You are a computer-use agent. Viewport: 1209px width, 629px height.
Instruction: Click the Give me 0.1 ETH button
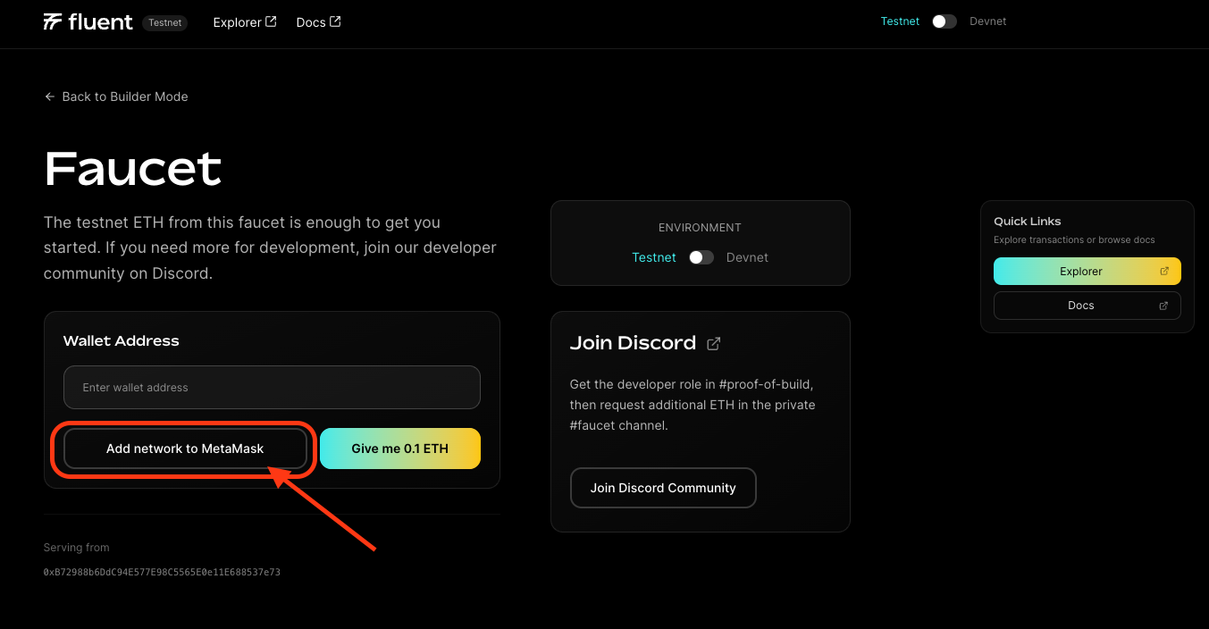pos(399,448)
